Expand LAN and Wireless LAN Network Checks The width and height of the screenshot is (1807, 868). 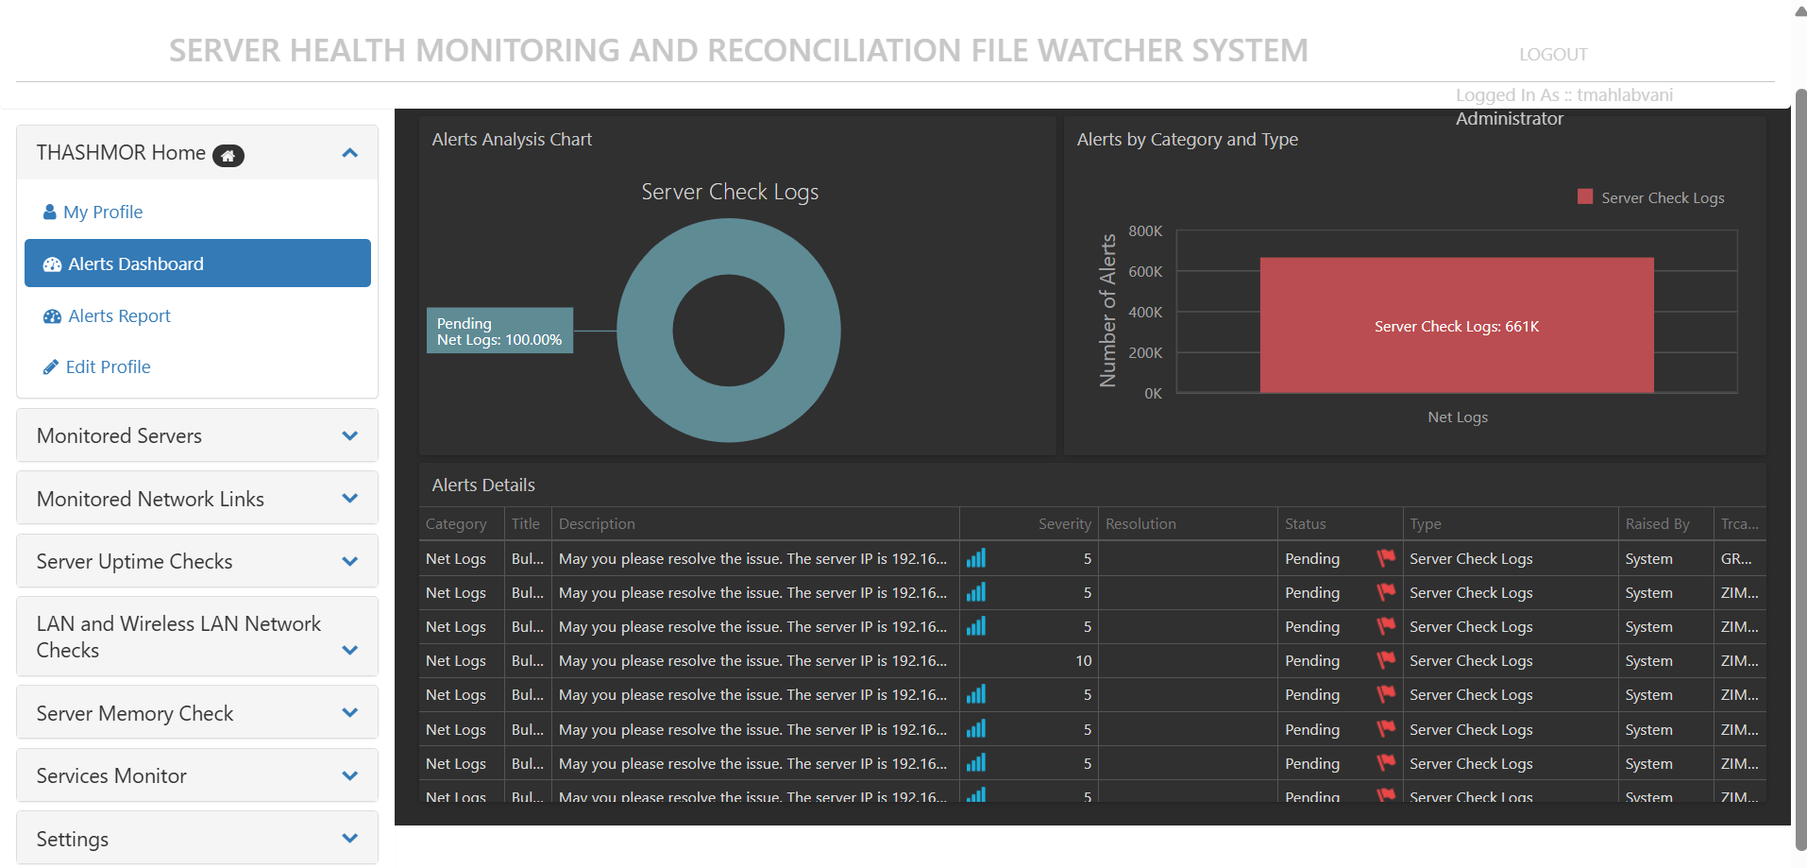click(197, 637)
